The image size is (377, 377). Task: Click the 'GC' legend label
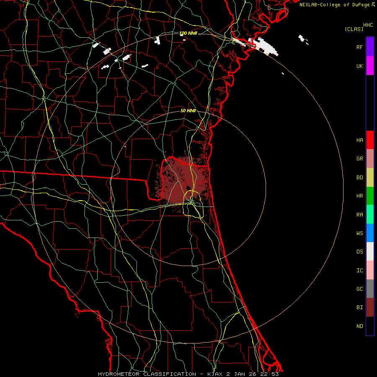click(359, 289)
